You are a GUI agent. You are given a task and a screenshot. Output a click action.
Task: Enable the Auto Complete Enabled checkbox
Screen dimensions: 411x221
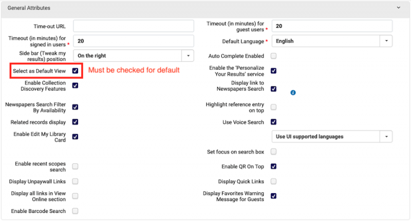point(273,56)
